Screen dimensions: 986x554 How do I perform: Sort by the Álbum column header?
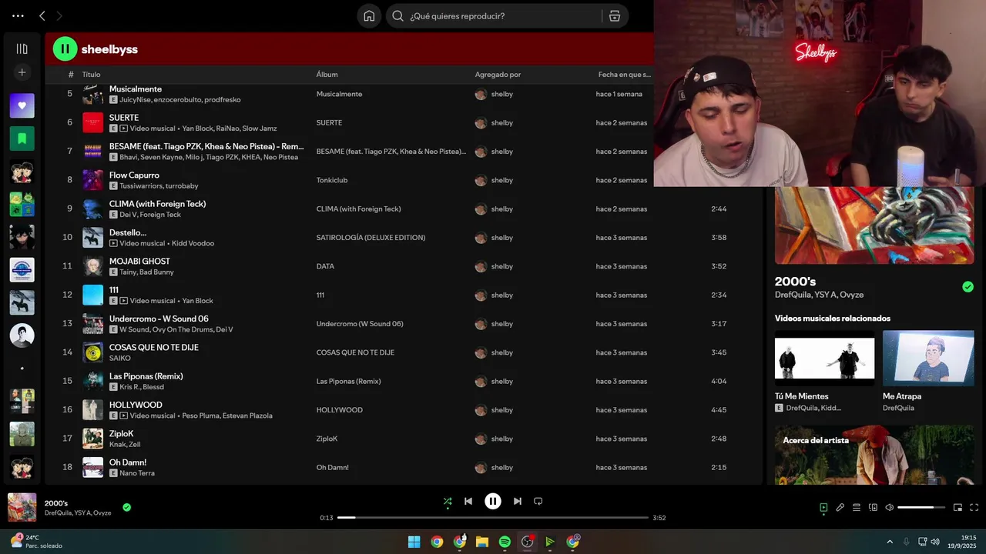pyautogui.click(x=327, y=75)
